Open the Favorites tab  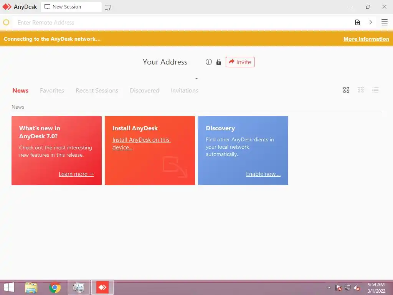click(52, 90)
